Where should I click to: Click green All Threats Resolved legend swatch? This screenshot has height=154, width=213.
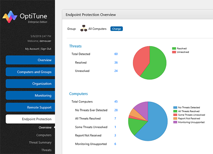pos(175,111)
